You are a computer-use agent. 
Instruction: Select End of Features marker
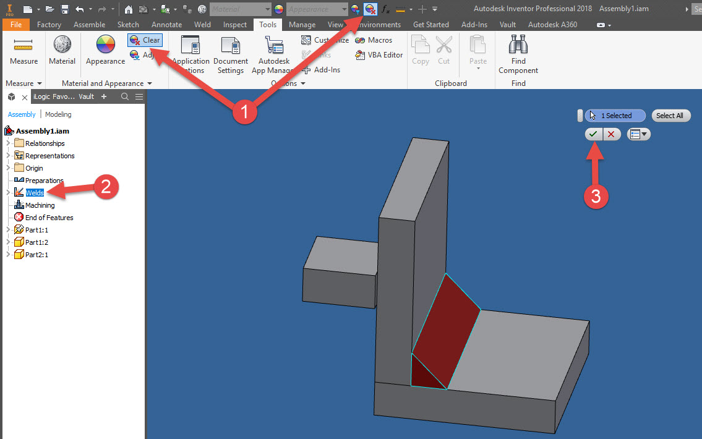(44, 218)
